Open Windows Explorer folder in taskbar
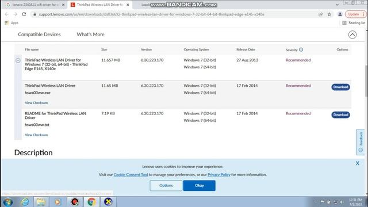The image size is (368, 207). (41, 202)
